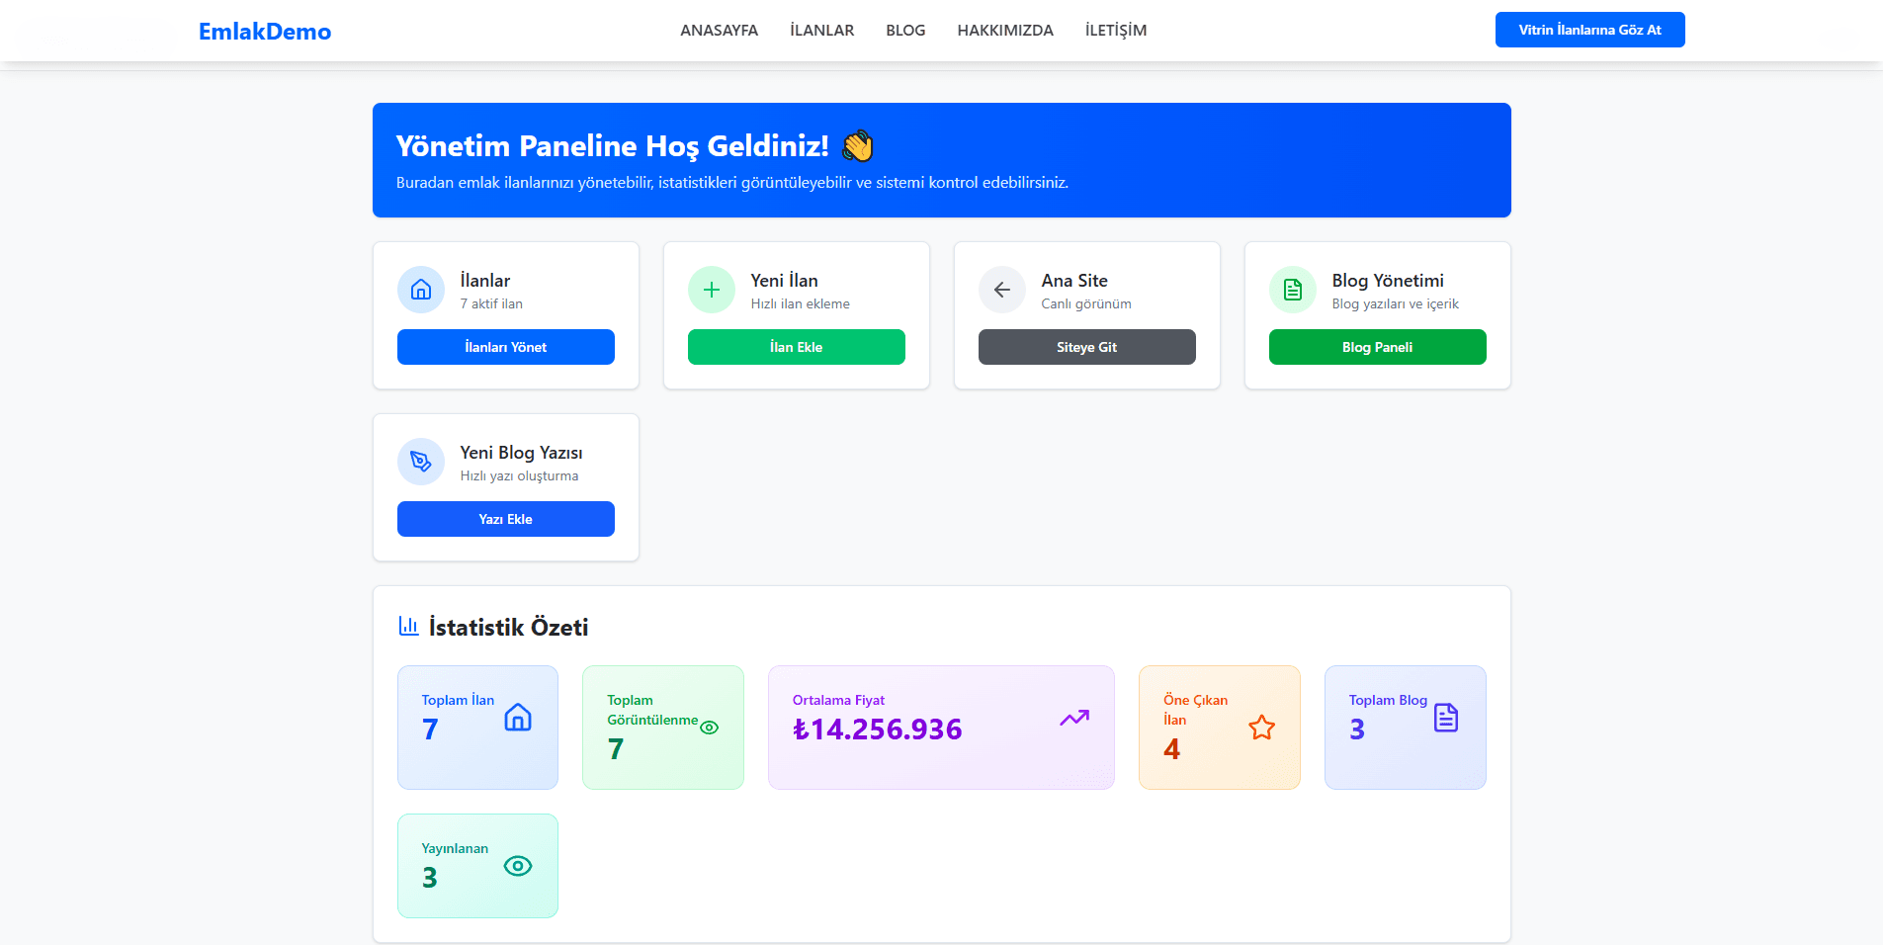Click the house icon in Toplam İlan stat
The width and height of the screenshot is (1883, 945).
pyautogui.click(x=518, y=718)
